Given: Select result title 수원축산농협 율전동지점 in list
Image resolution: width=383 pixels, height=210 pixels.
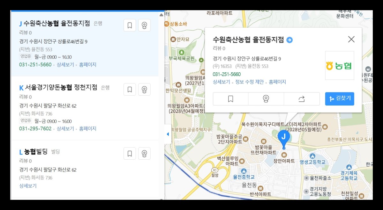Looking at the screenshot, I should pos(57,23).
